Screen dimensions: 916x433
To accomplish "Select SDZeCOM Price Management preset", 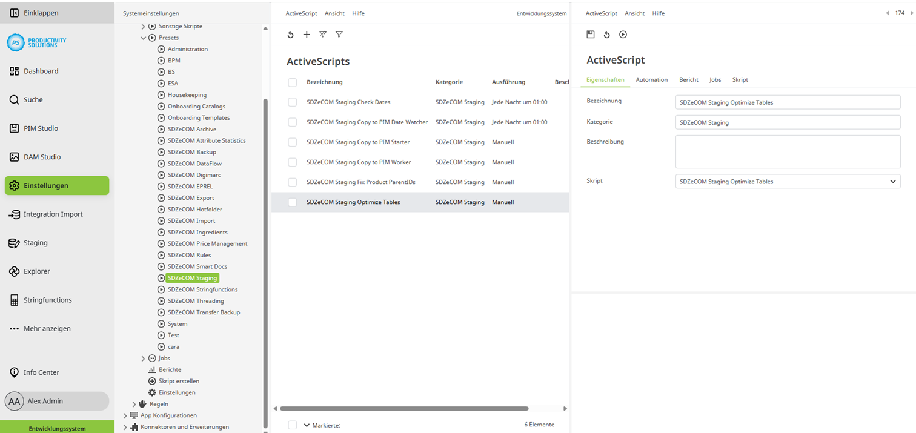I will coord(208,243).
